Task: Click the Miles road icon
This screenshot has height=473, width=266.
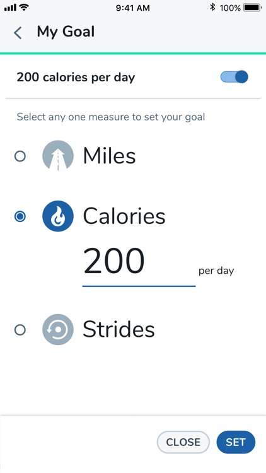Action: (x=58, y=156)
